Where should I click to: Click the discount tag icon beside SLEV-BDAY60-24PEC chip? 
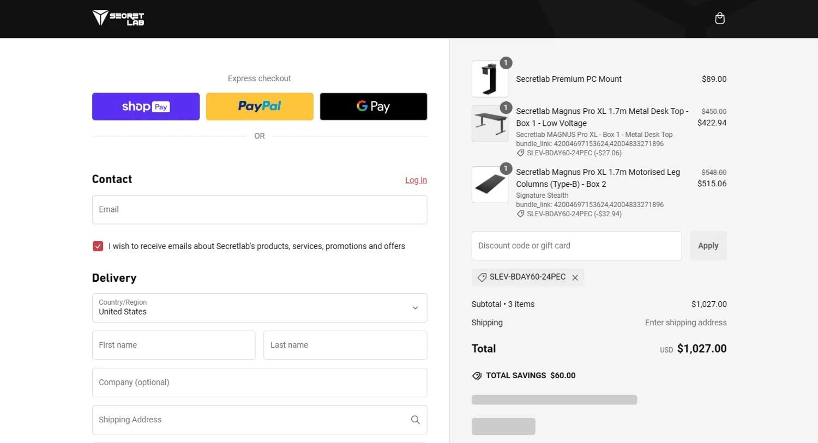pyautogui.click(x=482, y=277)
